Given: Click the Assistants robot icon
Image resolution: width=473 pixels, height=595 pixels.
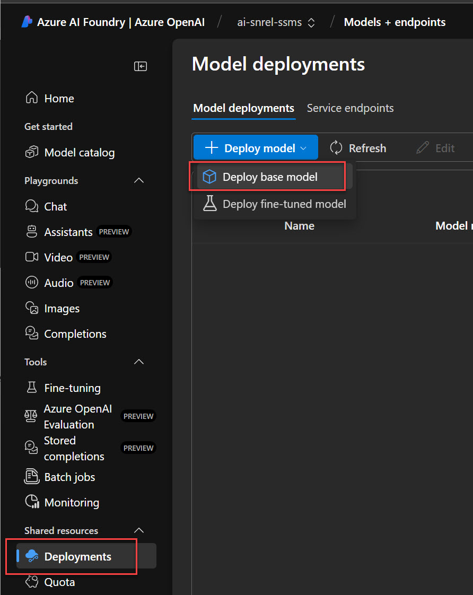Looking at the screenshot, I should (32, 232).
